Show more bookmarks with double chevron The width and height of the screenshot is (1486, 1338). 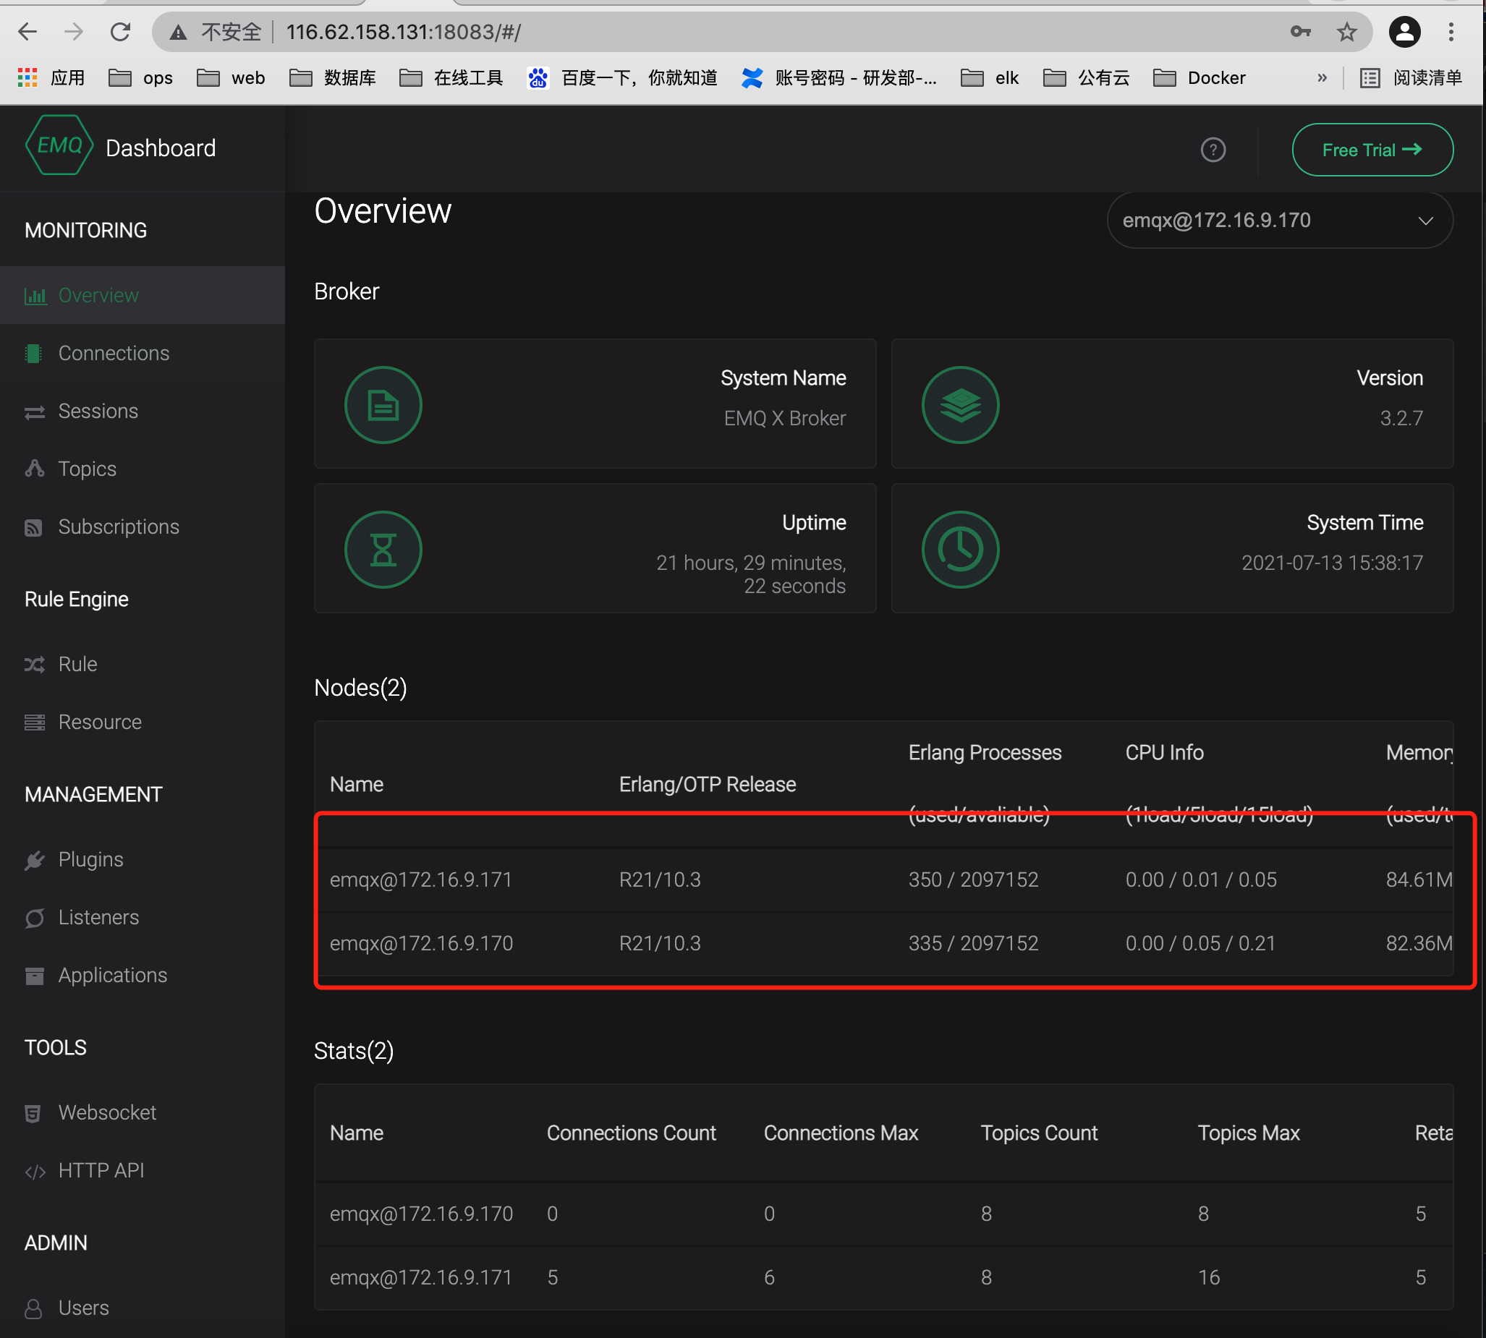click(x=1321, y=78)
